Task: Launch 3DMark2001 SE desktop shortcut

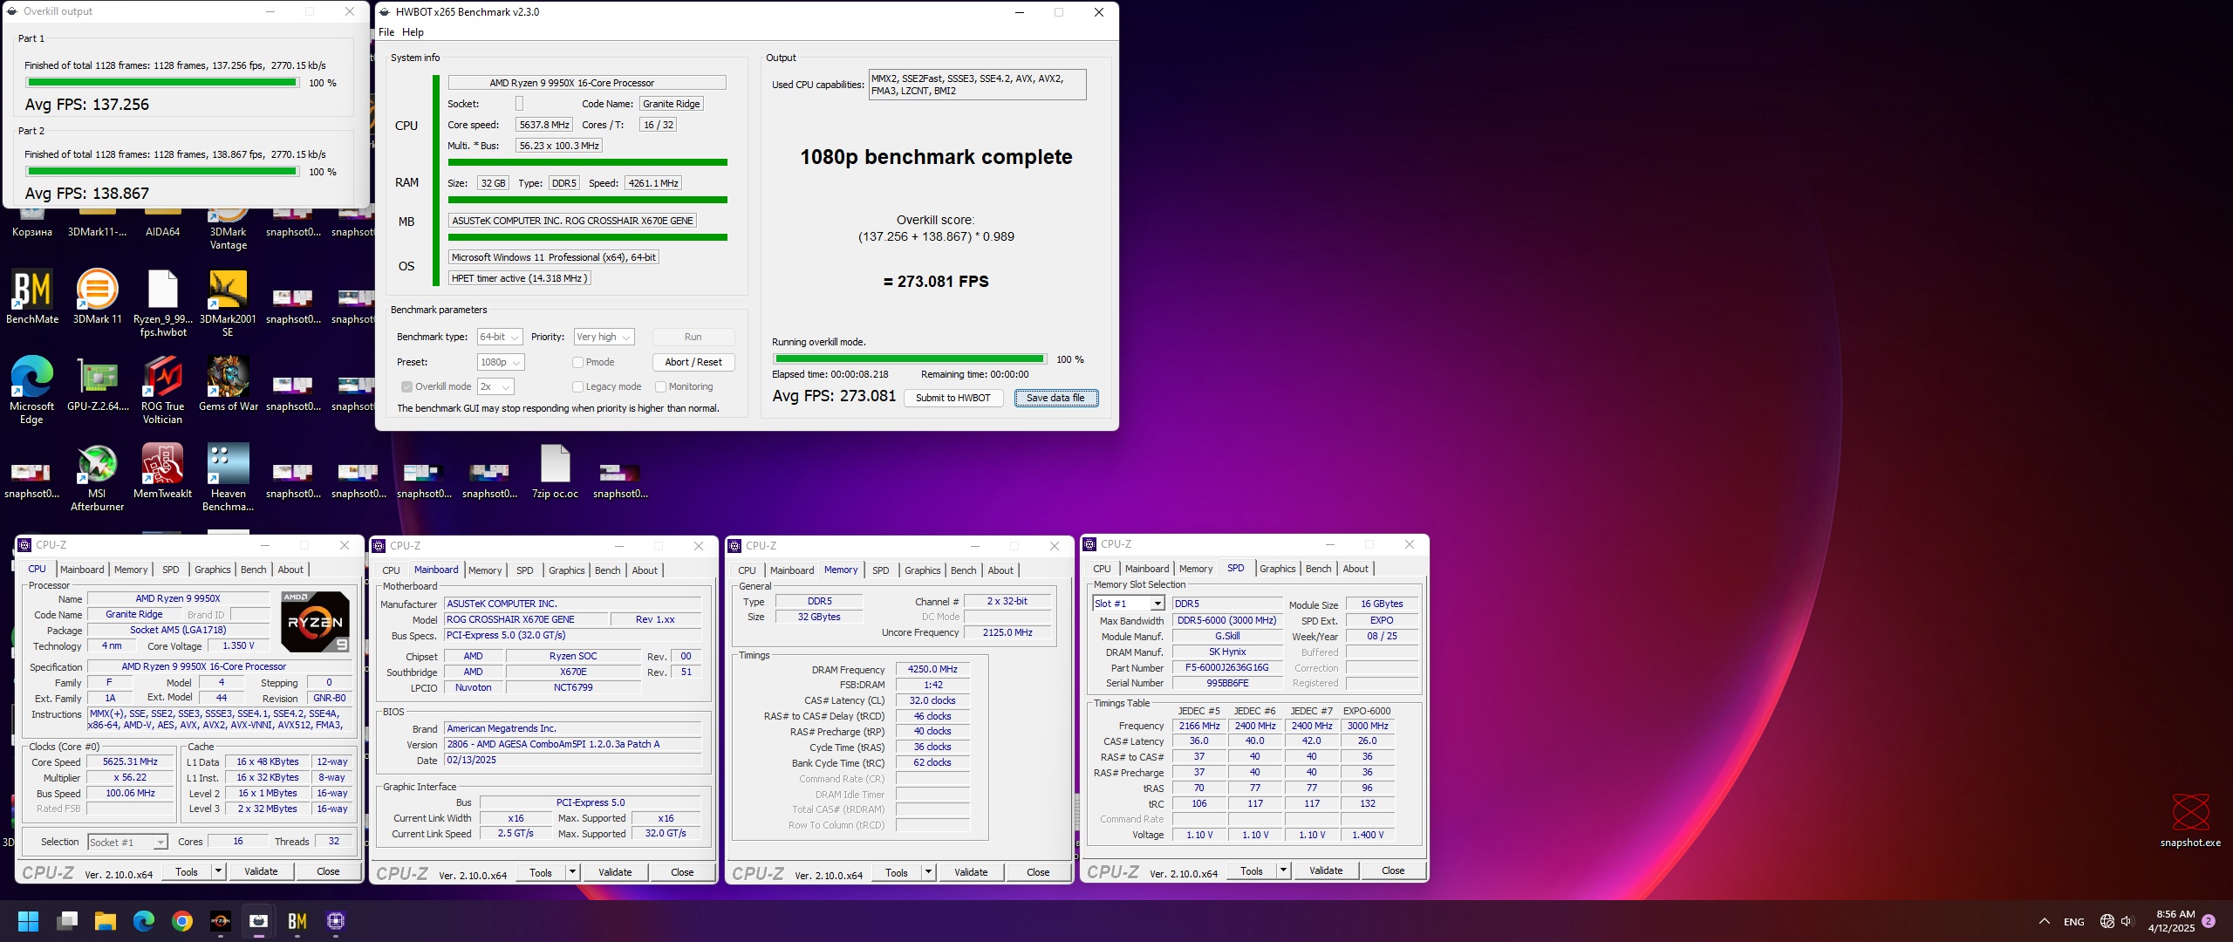Action: tap(228, 303)
